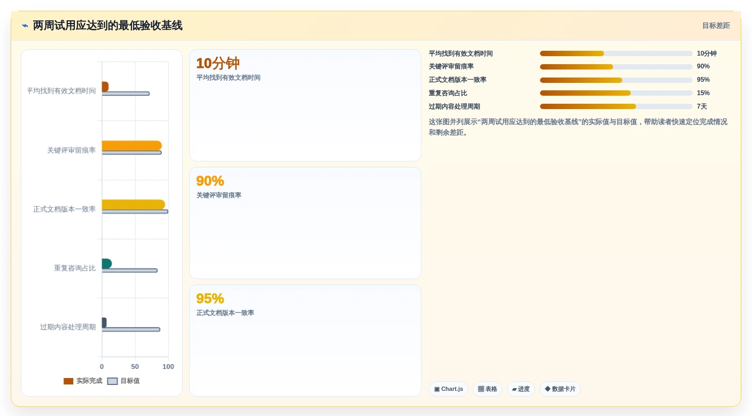The image size is (752, 416).
Task: Click the 关键评审留痕率 chart axis label
Action: tap(72, 150)
